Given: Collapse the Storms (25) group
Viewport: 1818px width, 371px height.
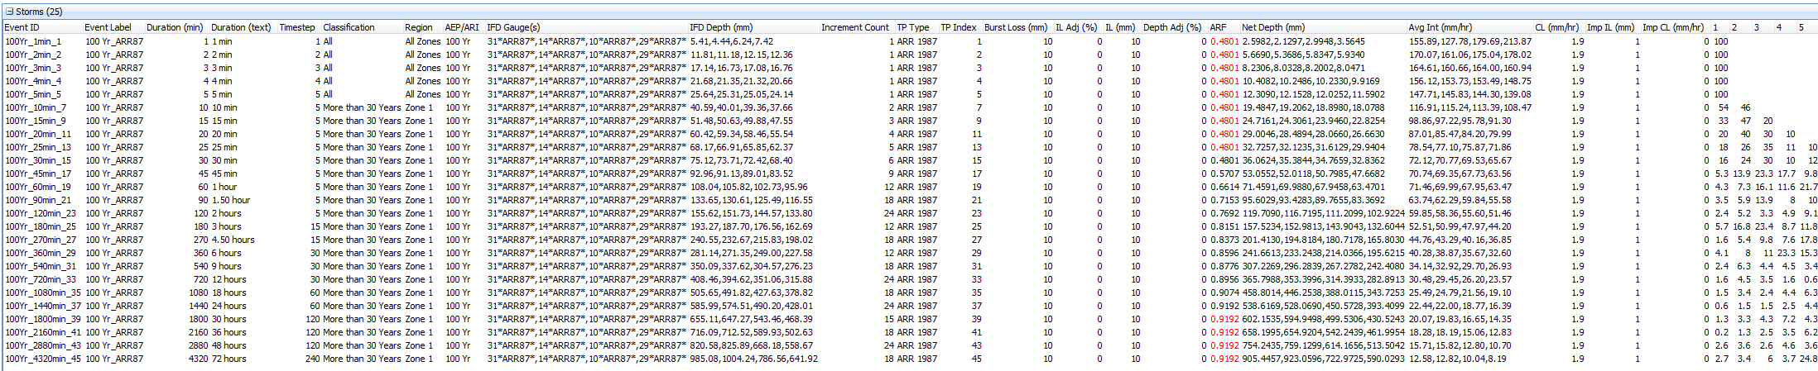Looking at the screenshot, I should tap(9, 12).
